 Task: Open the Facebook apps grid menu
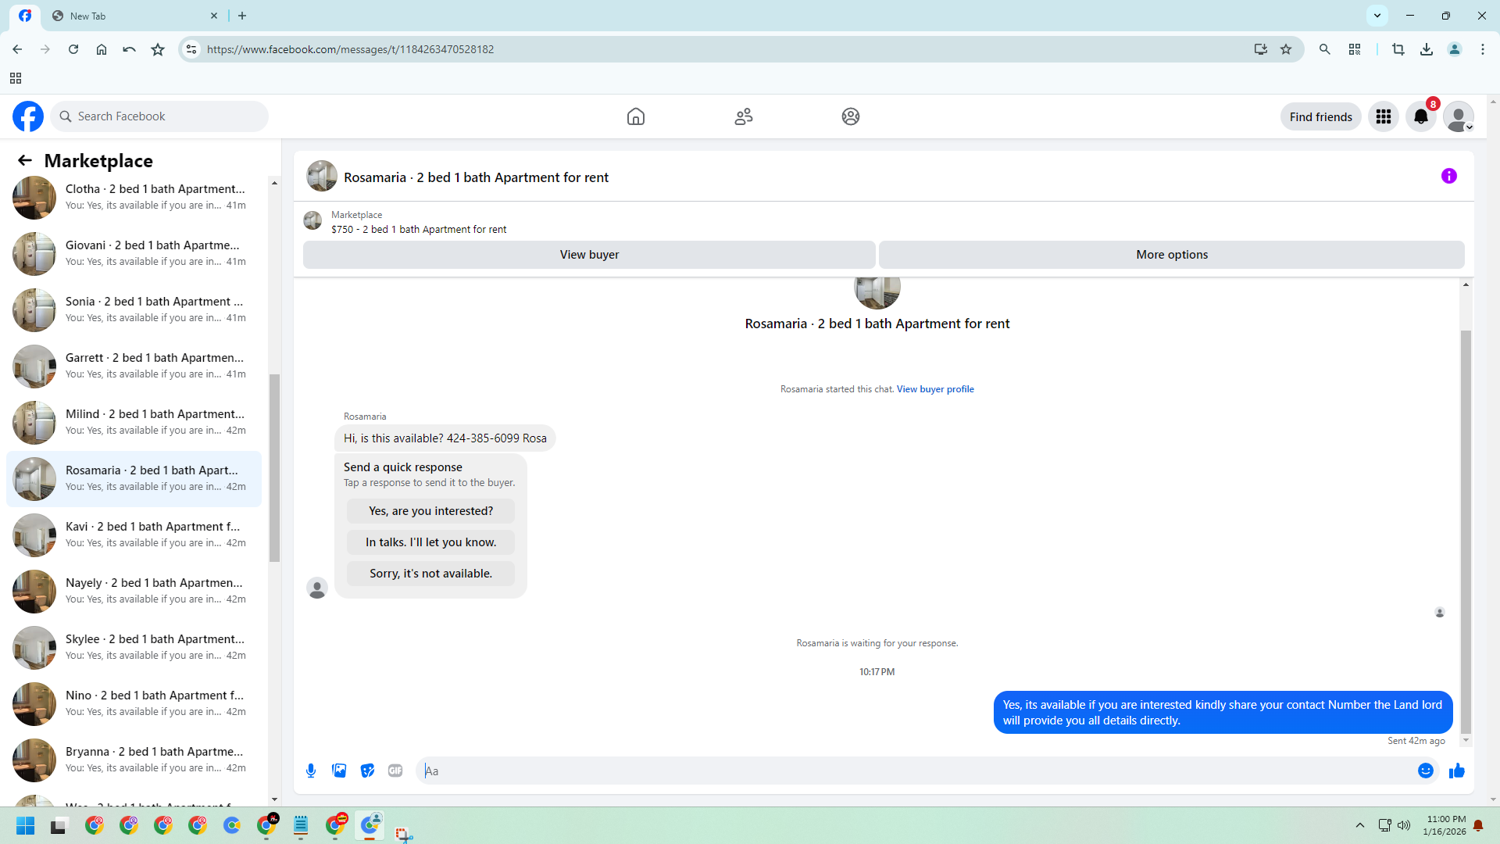pyautogui.click(x=1383, y=116)
